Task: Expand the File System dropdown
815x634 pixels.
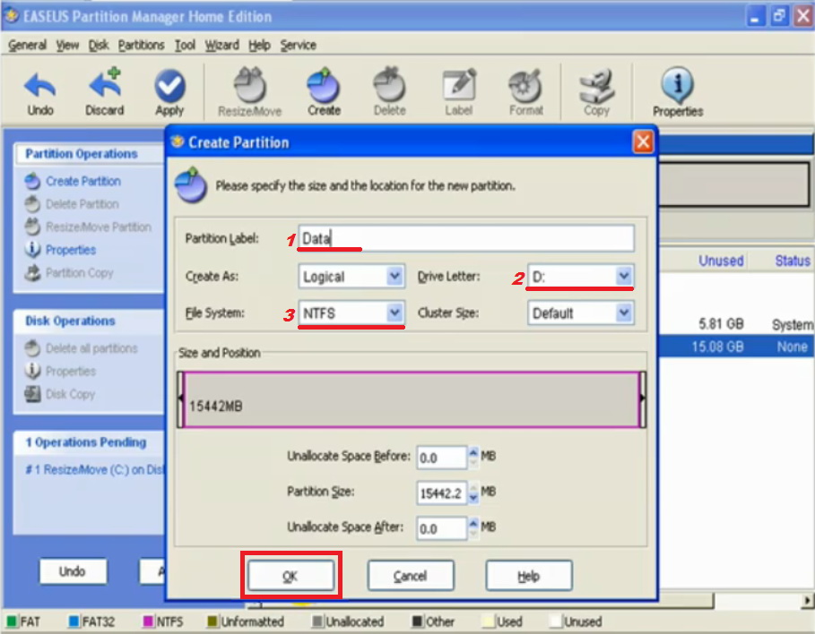Action: [x=394, y=313]
